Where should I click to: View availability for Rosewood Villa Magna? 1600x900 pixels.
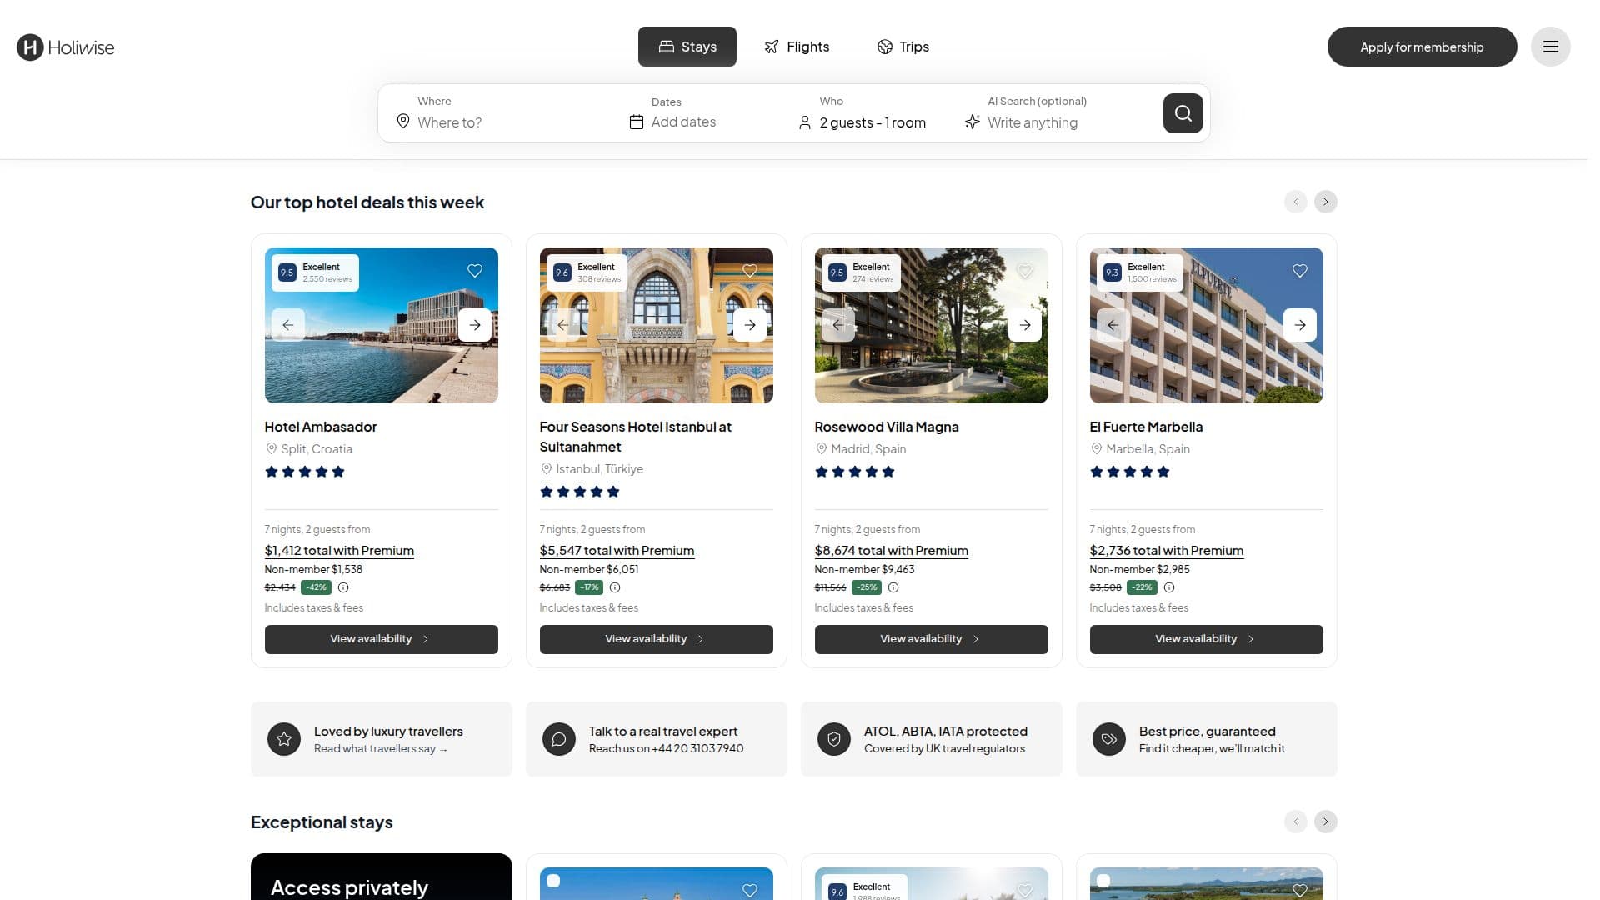931,639
